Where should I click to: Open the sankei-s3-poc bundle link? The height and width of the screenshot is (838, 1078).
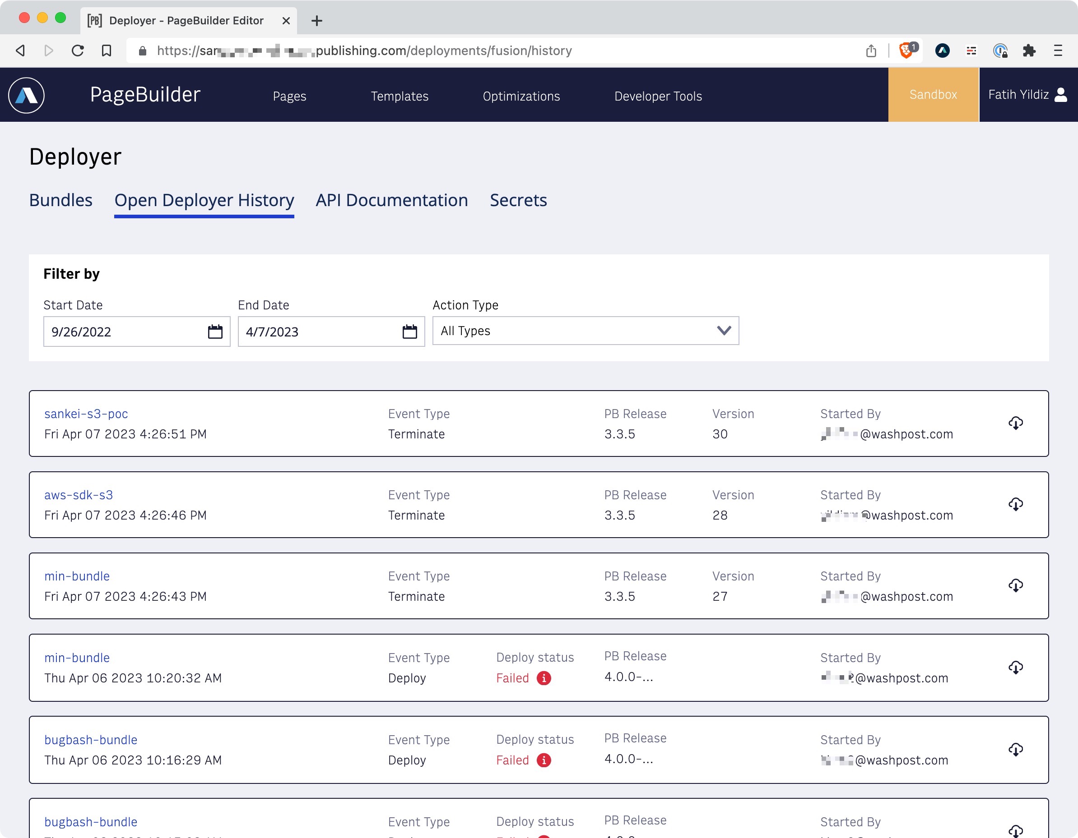(x=86, y=414)
